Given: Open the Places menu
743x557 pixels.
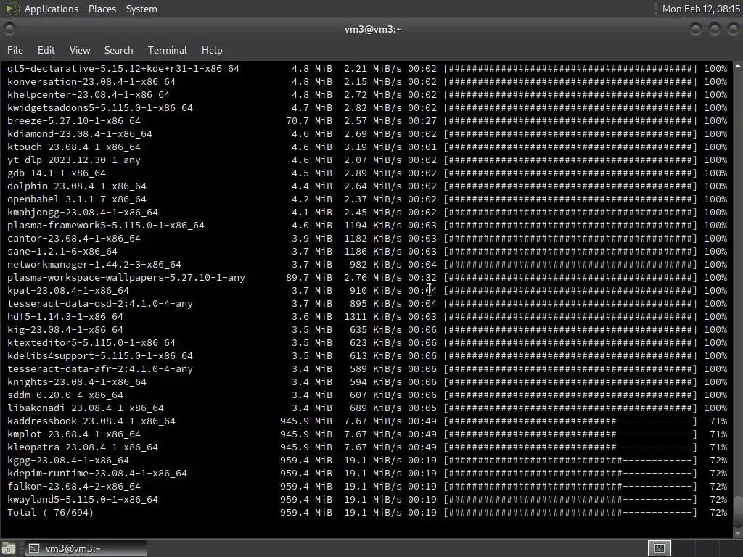Looking at the screenshot, I should pyautogui.click(x=102, y=9).
